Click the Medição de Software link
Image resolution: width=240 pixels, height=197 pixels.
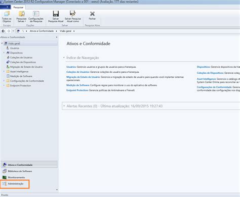[x=78, y=85]
